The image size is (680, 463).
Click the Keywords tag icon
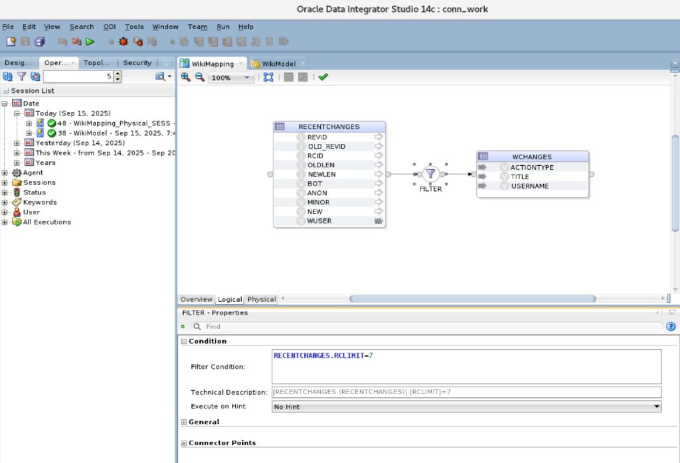point(17,202)
